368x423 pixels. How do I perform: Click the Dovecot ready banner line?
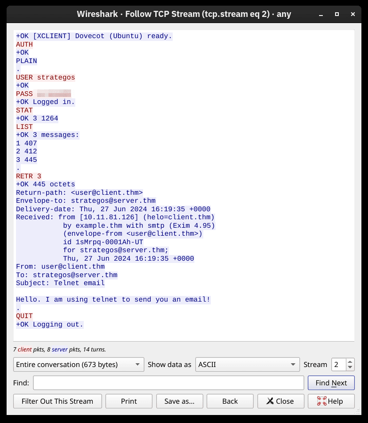coord(94,36)
